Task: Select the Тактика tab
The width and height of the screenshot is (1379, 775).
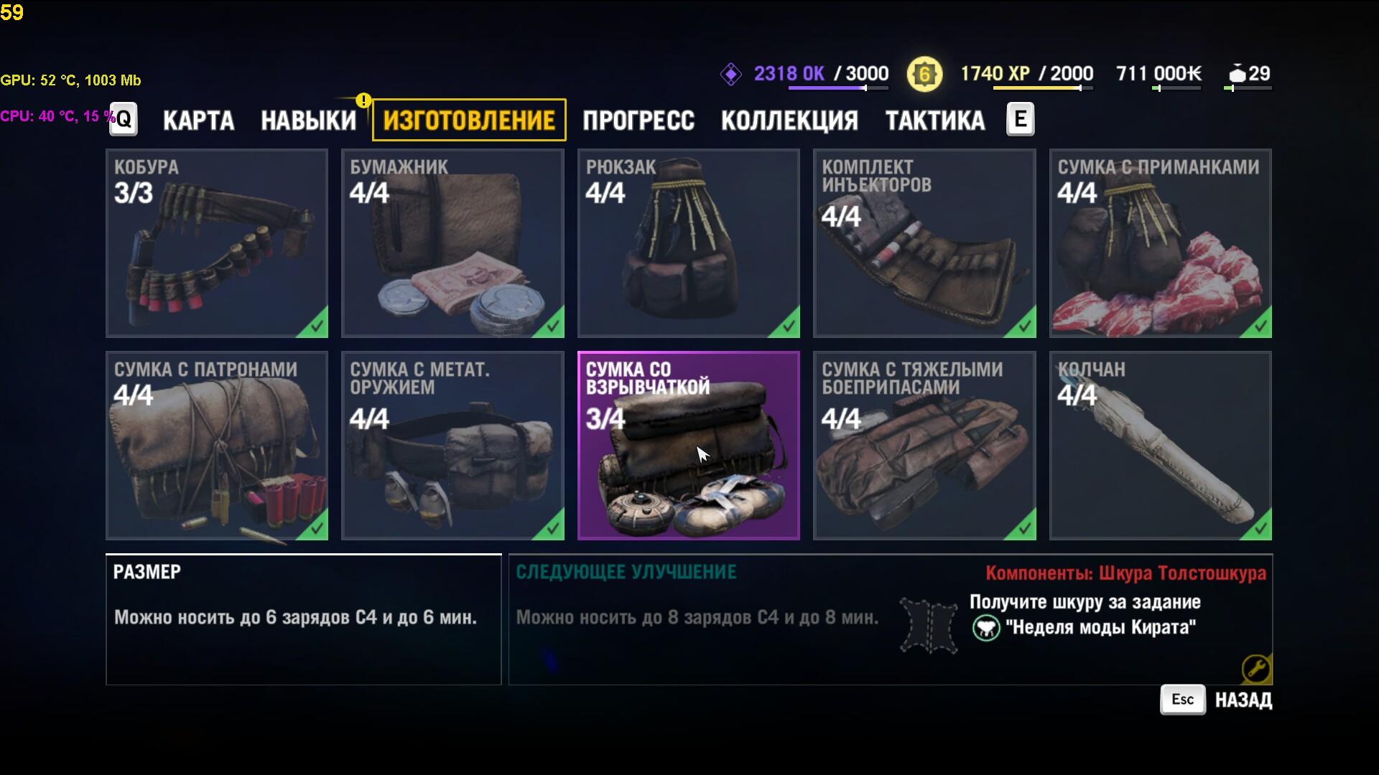Action: coord(935,121)
